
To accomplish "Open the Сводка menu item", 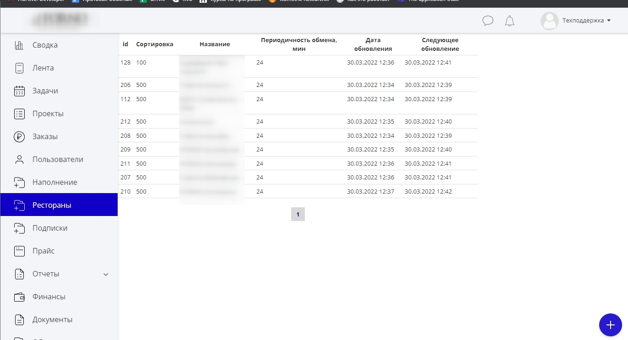I will (59, 45).
